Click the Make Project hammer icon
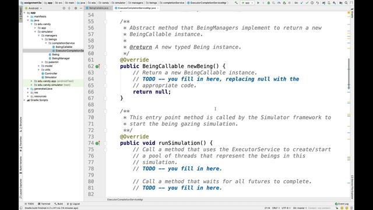The height and width of the screenshot is (210, 373). [236, 3]
